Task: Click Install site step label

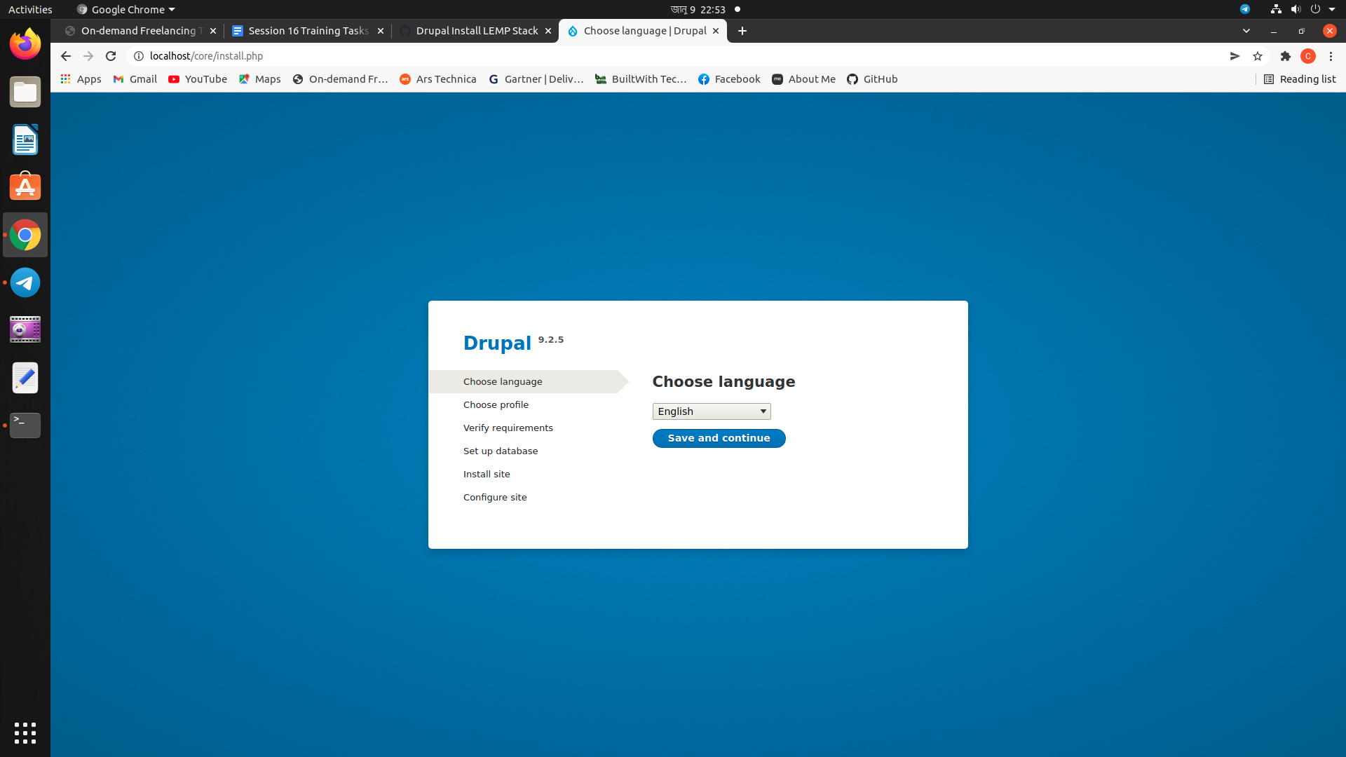Action: click(x=487, y=475)
